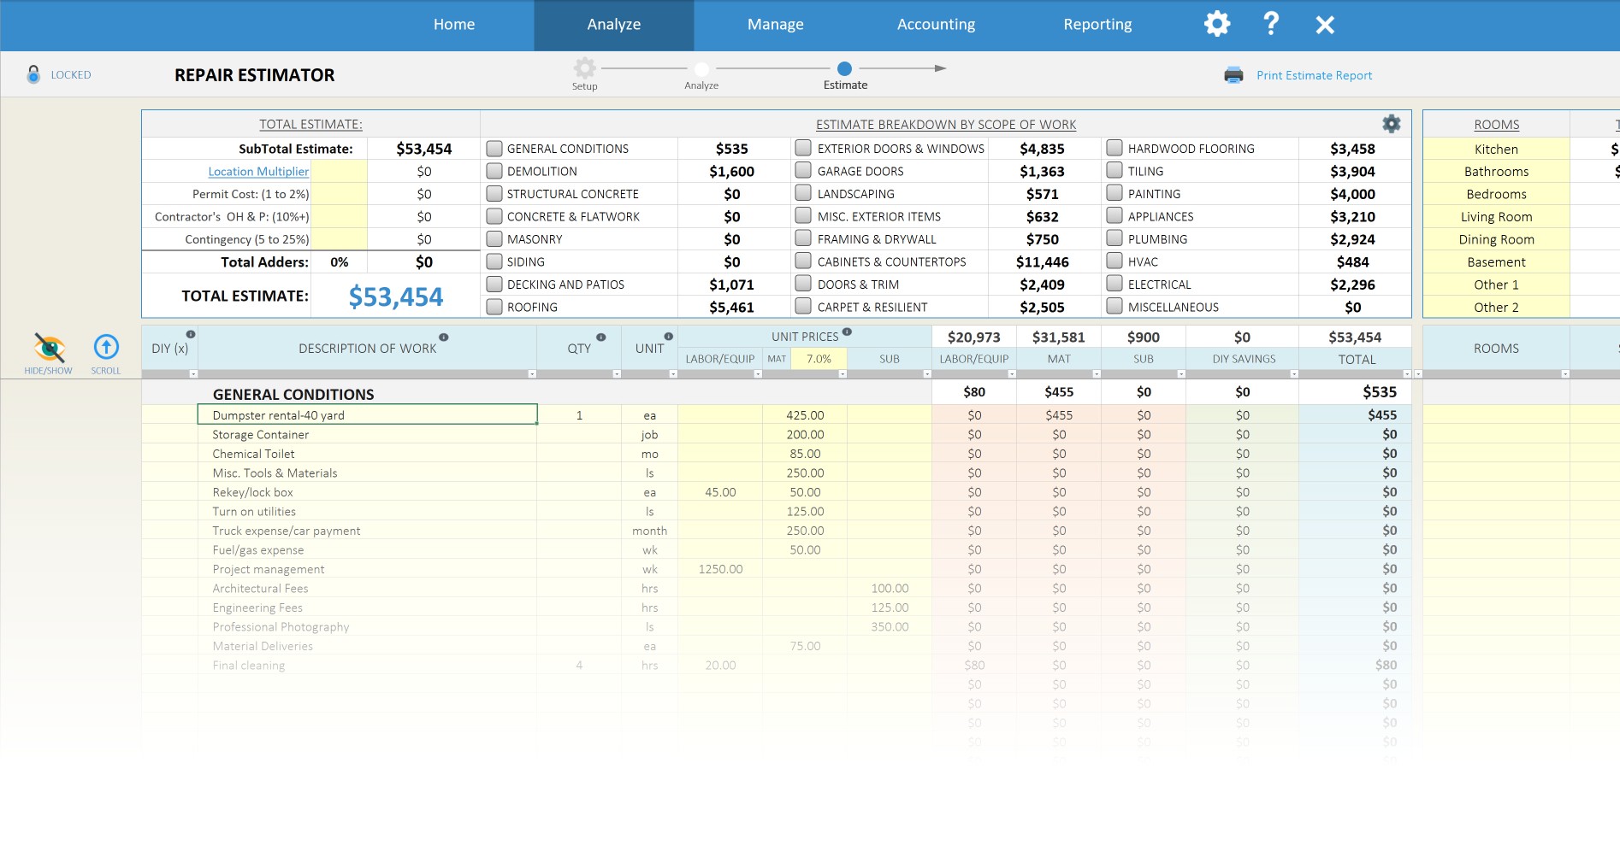Click the printer icon for estimate report

pyautogui.click(x=1233, y=75)
